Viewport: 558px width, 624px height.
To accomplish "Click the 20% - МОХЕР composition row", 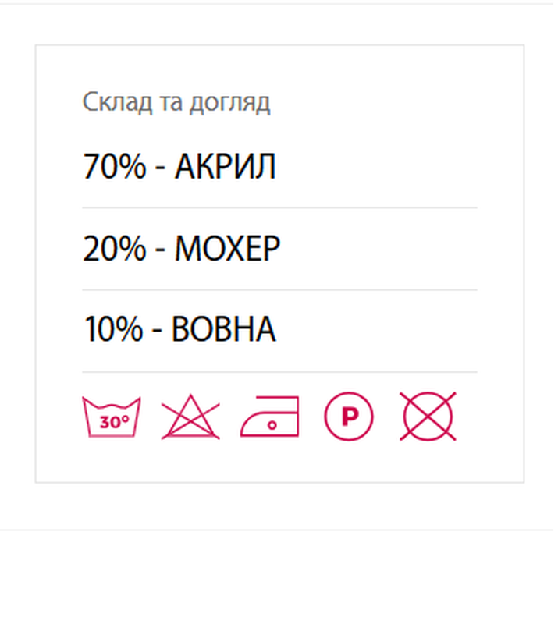I will [x=279, y=249].
